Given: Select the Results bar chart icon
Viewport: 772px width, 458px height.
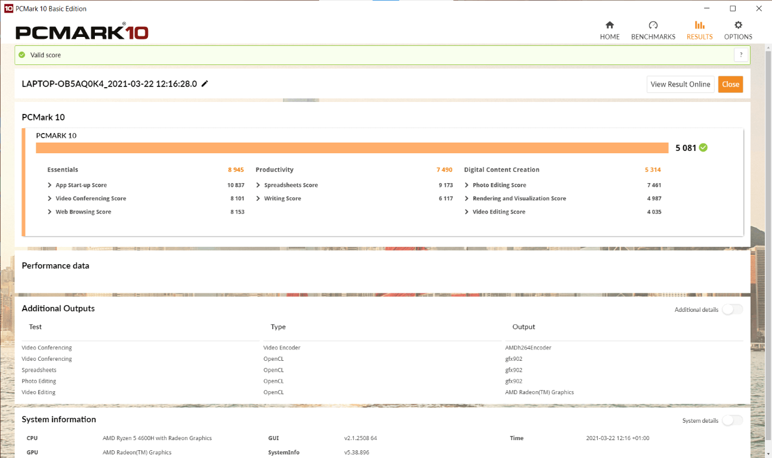Looking at the screenshot, I should (x=699, y=25).
